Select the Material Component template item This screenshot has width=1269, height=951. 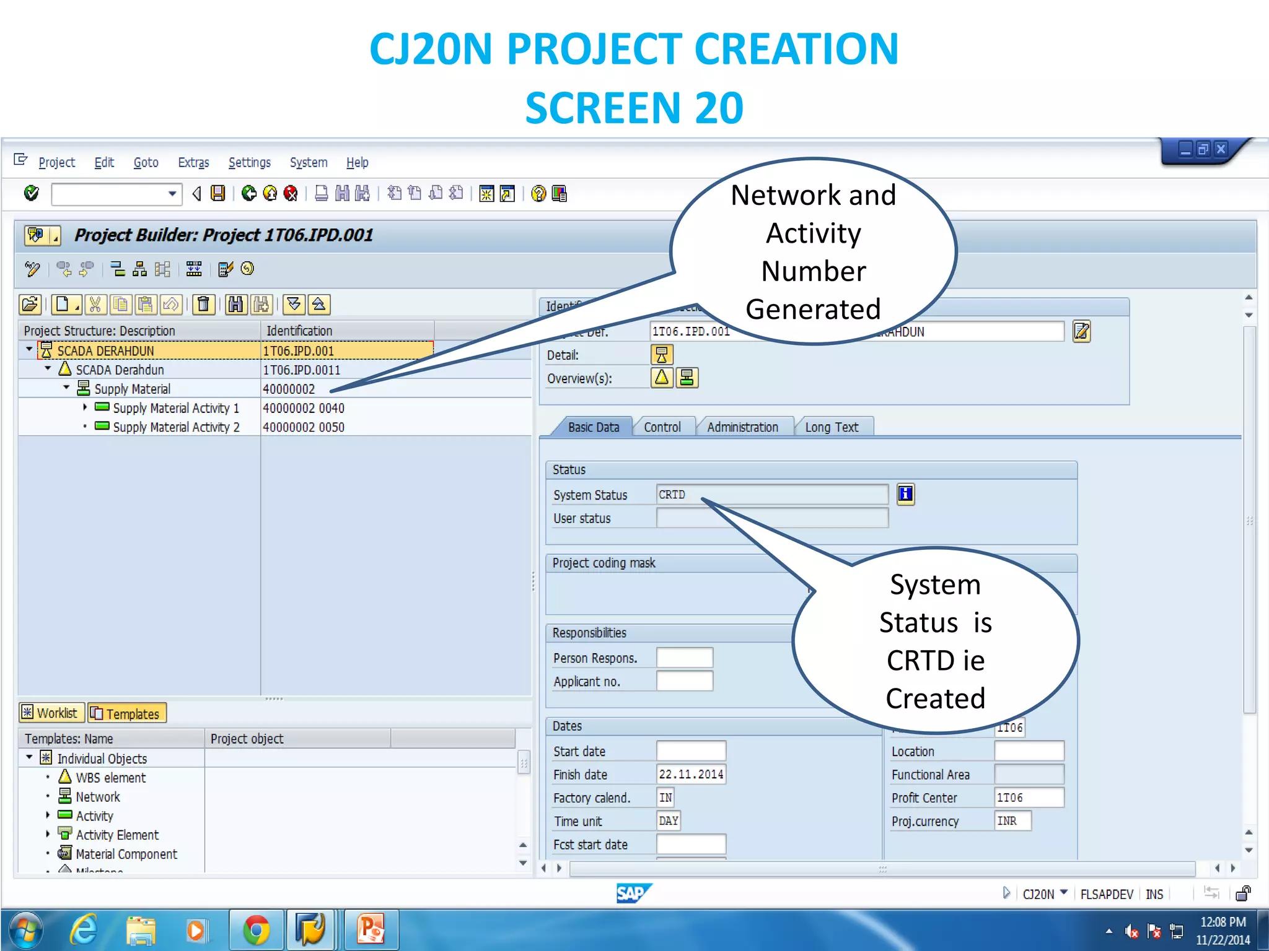[x=126, y=854]
